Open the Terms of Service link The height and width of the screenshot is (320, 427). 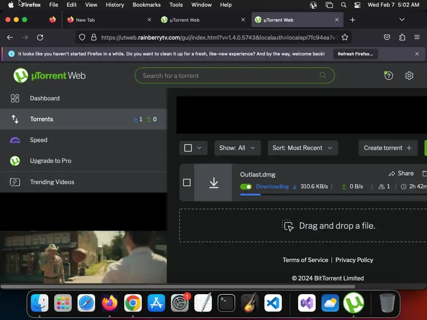pos(305,260)
